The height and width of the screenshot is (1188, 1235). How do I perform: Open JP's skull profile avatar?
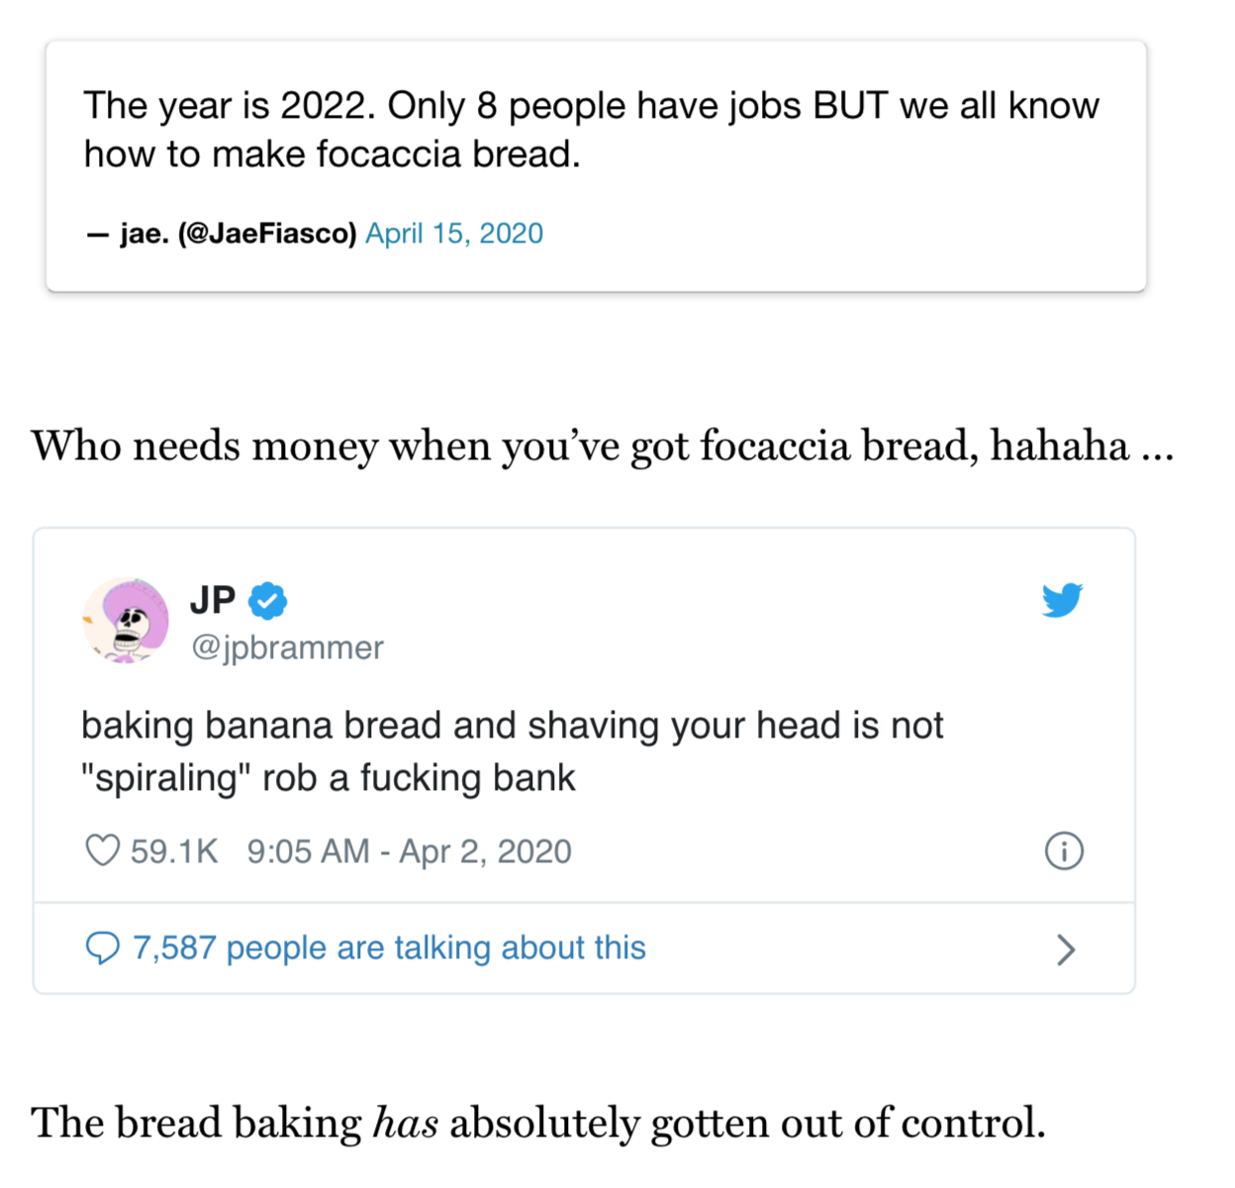click(126, 621)
